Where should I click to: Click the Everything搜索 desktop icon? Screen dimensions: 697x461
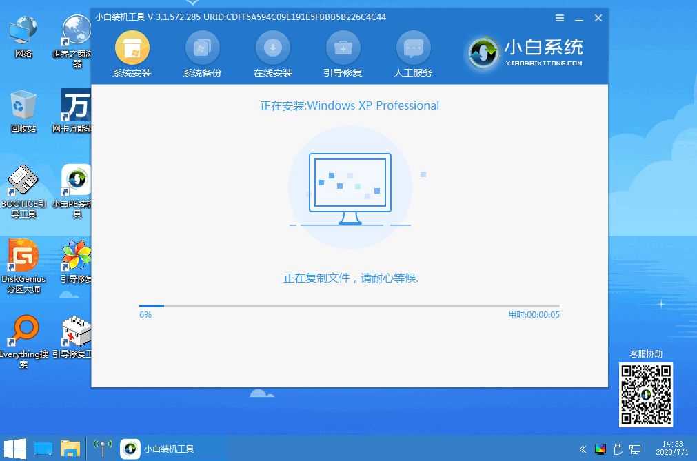[x=23, y=331]
